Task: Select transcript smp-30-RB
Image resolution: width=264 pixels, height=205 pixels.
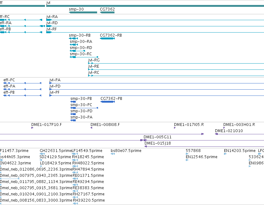Action: click(74, 38)
